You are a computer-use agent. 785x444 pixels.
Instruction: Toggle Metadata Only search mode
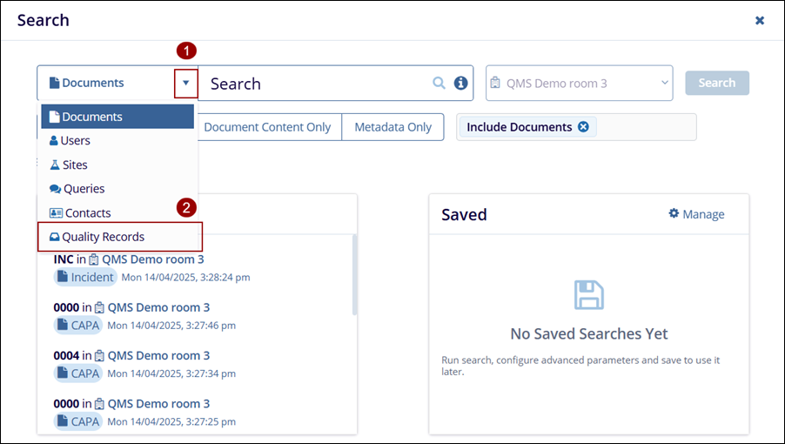point(392,127)
